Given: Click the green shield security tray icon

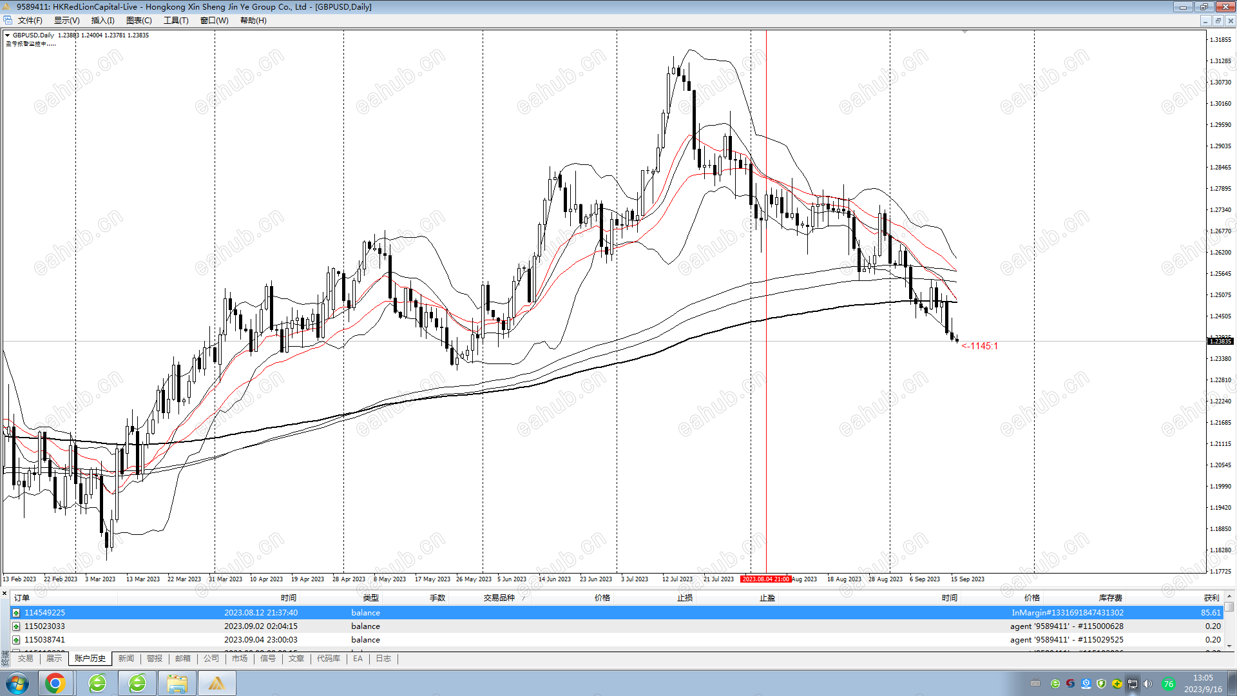Looking at the screenshot, I should (1101, 684).
